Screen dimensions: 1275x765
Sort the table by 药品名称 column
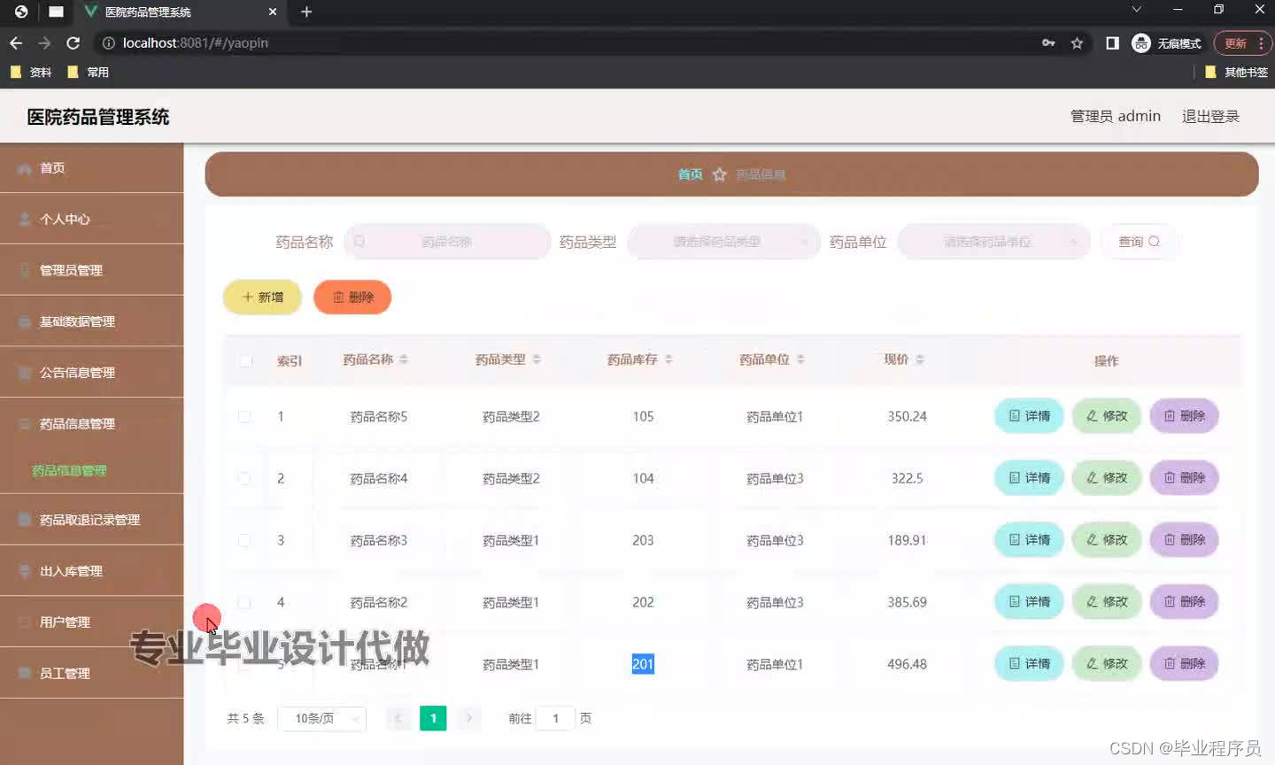(404, 359)
